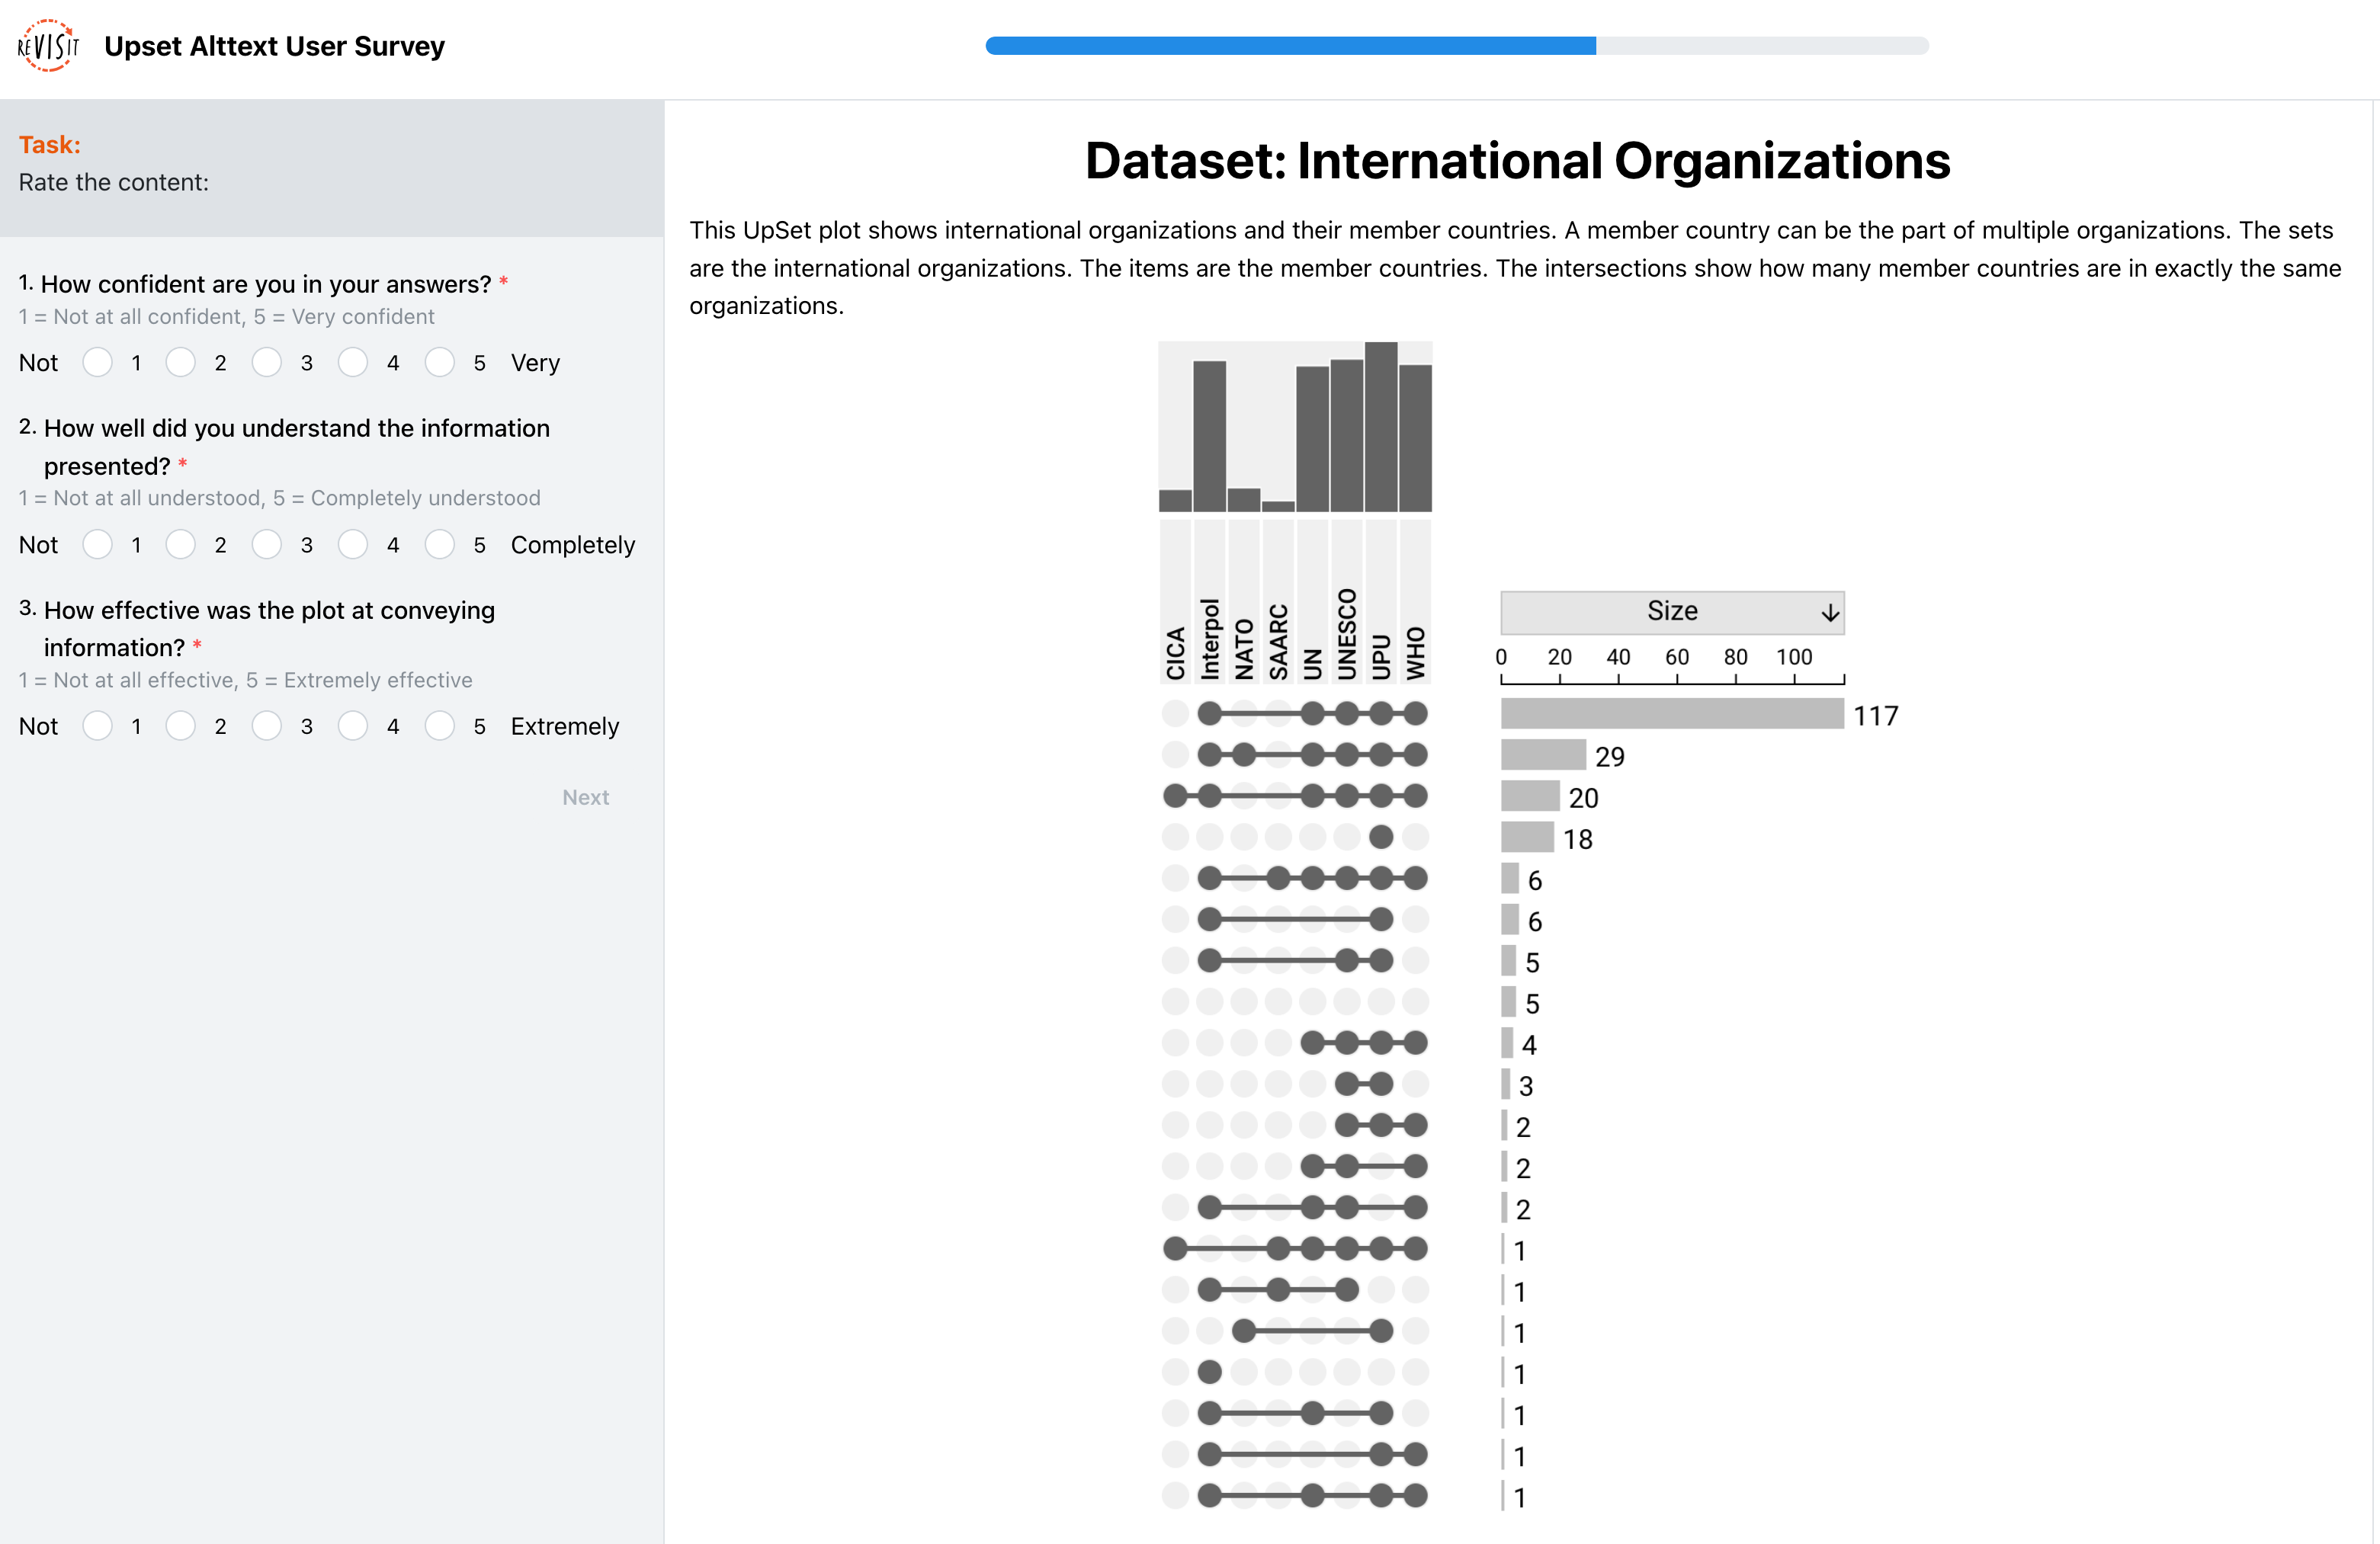This screenshot has height=1544, width=2380.
Task: Click the intersection size bar labeled 18
Action: coord(1527,837)
